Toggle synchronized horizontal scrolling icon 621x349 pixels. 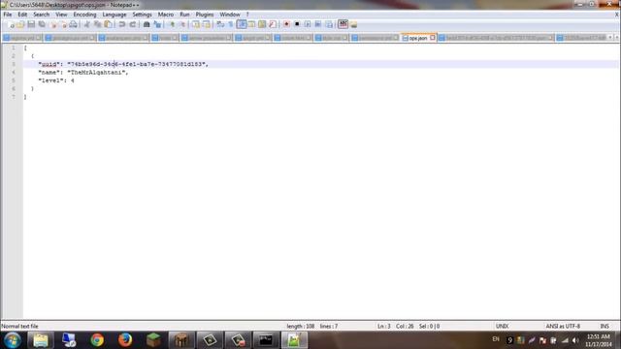tap(206, 24)
